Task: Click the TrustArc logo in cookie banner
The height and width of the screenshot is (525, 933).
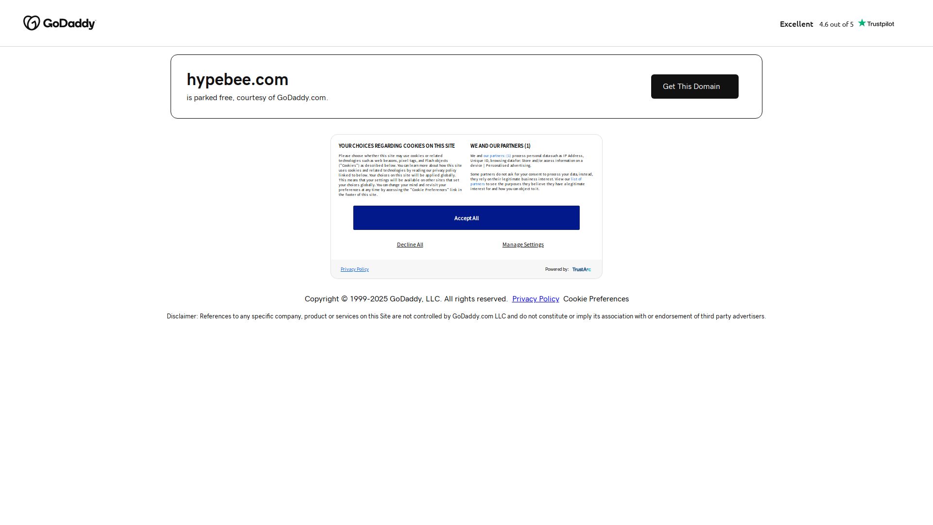Action: (x=581, y=269)
